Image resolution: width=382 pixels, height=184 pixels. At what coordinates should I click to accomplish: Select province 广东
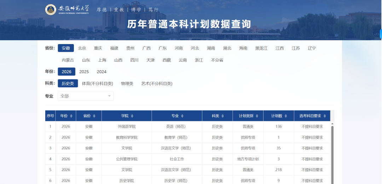[x=162, y=48]
